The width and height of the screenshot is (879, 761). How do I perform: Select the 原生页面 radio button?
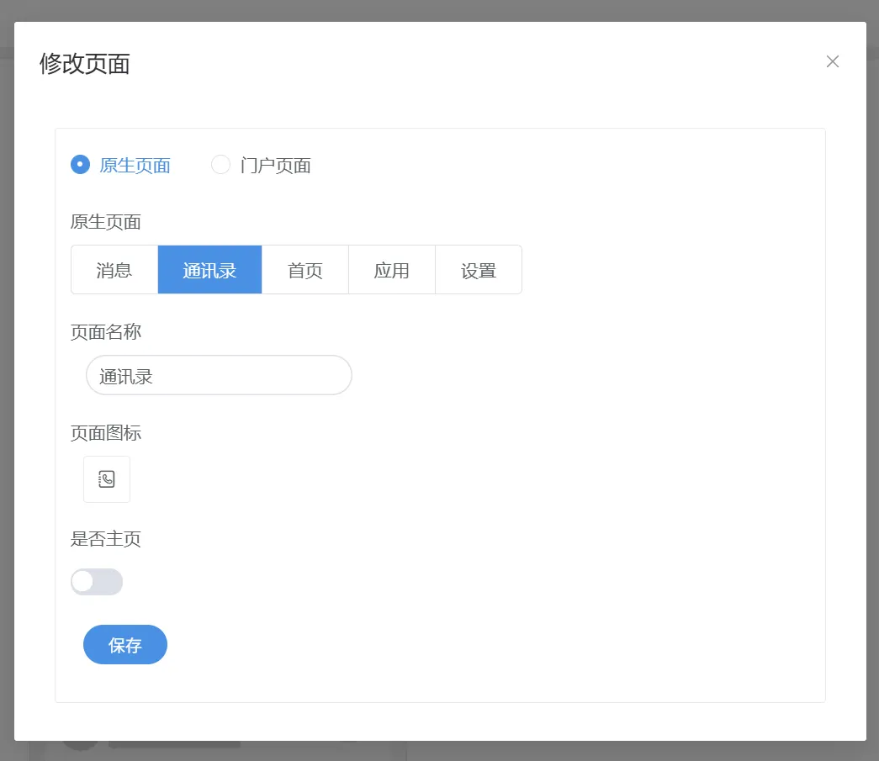pos(81,165)
